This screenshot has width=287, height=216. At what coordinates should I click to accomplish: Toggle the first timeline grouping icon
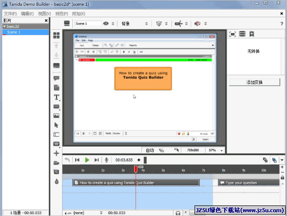click(265, 160)
